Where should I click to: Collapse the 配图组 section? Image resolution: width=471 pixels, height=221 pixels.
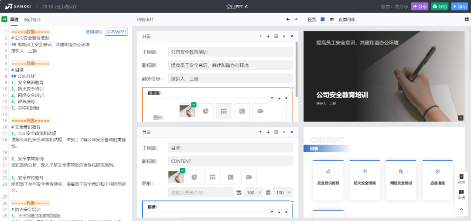(x=293, y=88)
